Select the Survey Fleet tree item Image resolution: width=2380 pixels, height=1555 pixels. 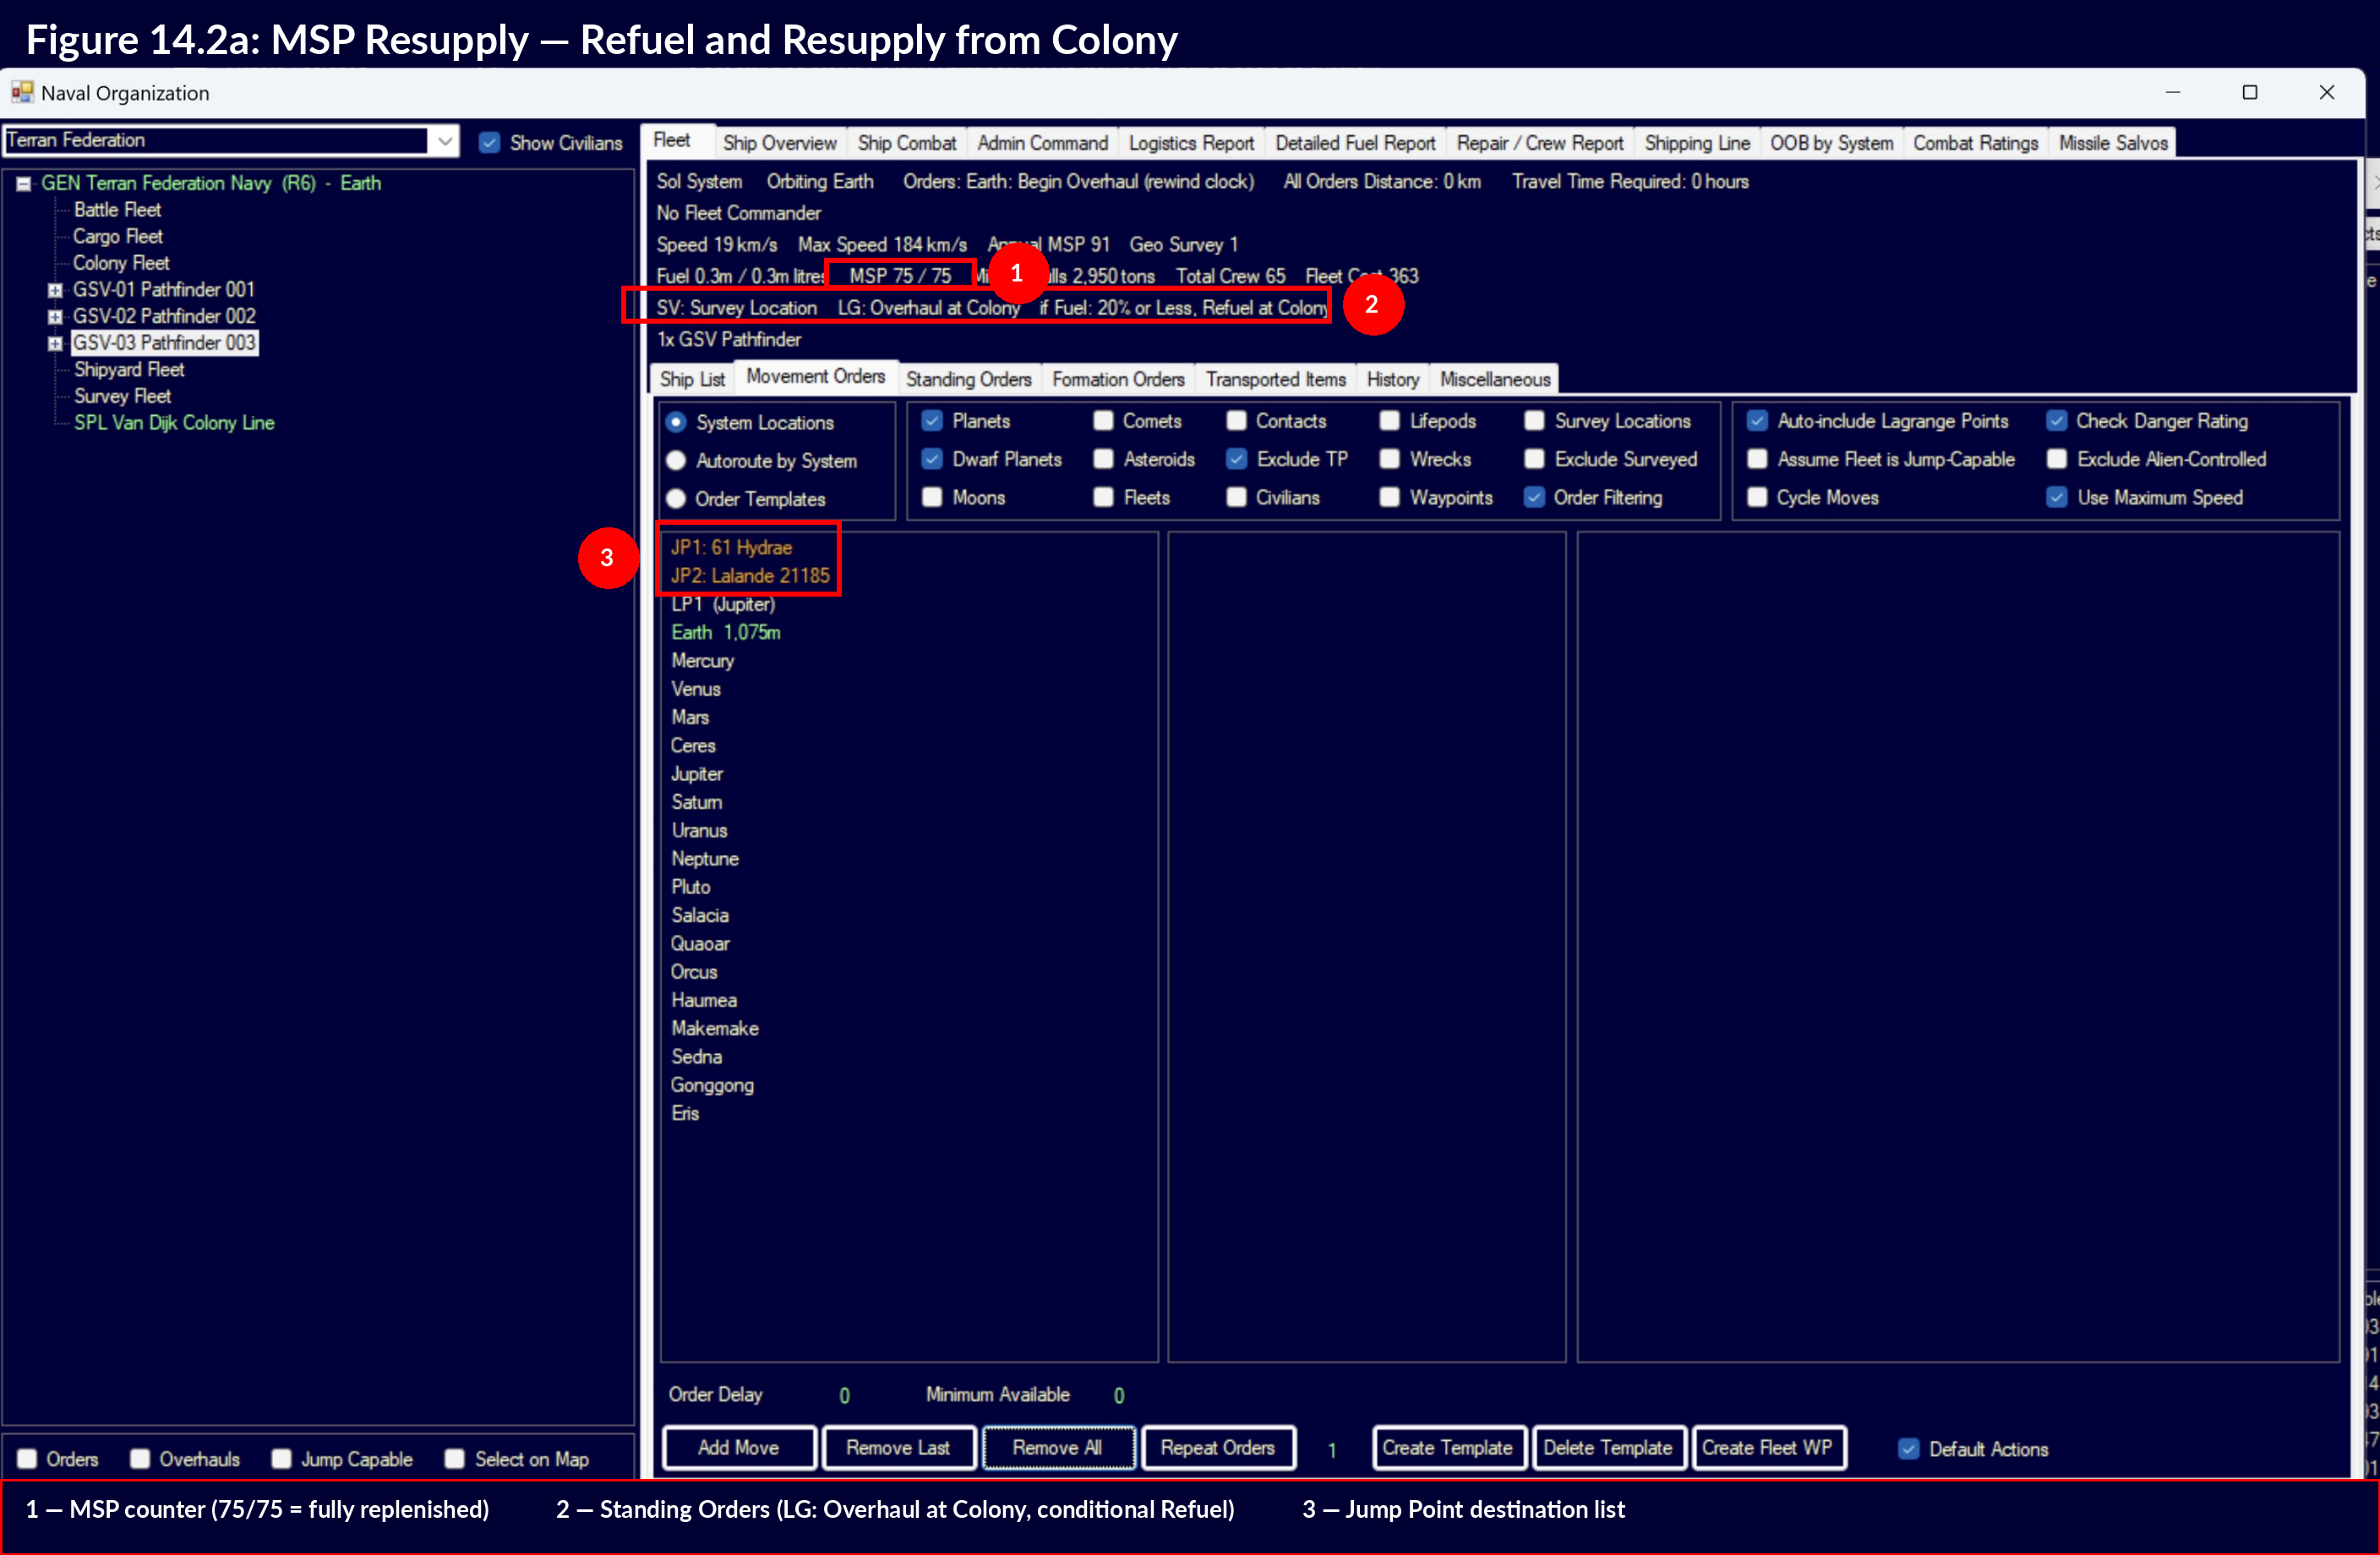point(122,396)
